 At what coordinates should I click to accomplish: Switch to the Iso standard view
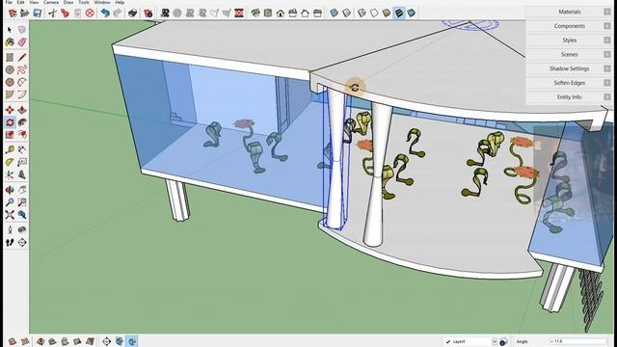coord(255,13)
